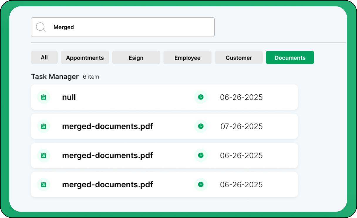Click the clipboard icon beside "null"
This screenshot has height=218, width=357.
tap(43, 97)
